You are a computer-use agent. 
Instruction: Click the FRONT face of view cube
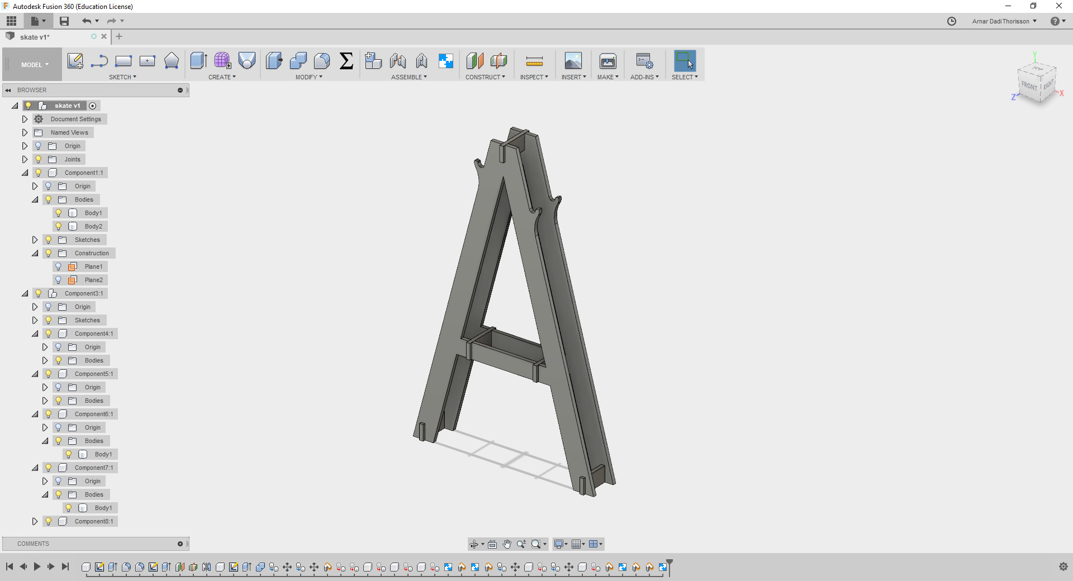click(1029, 85)
